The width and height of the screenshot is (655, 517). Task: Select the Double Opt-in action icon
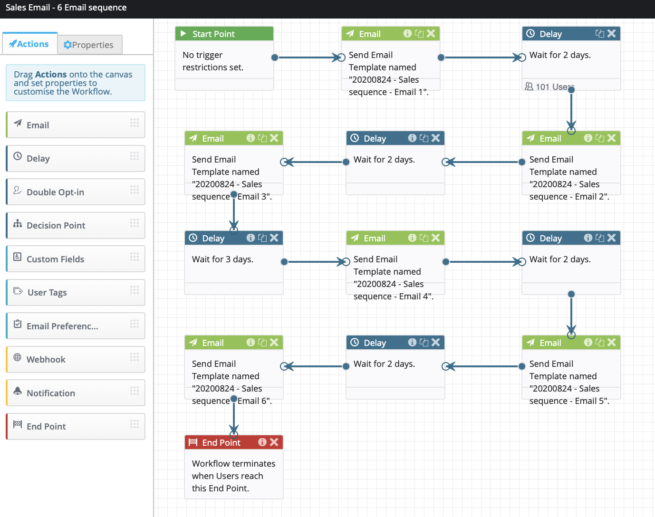pyautogui.click(x=18, y=190)
